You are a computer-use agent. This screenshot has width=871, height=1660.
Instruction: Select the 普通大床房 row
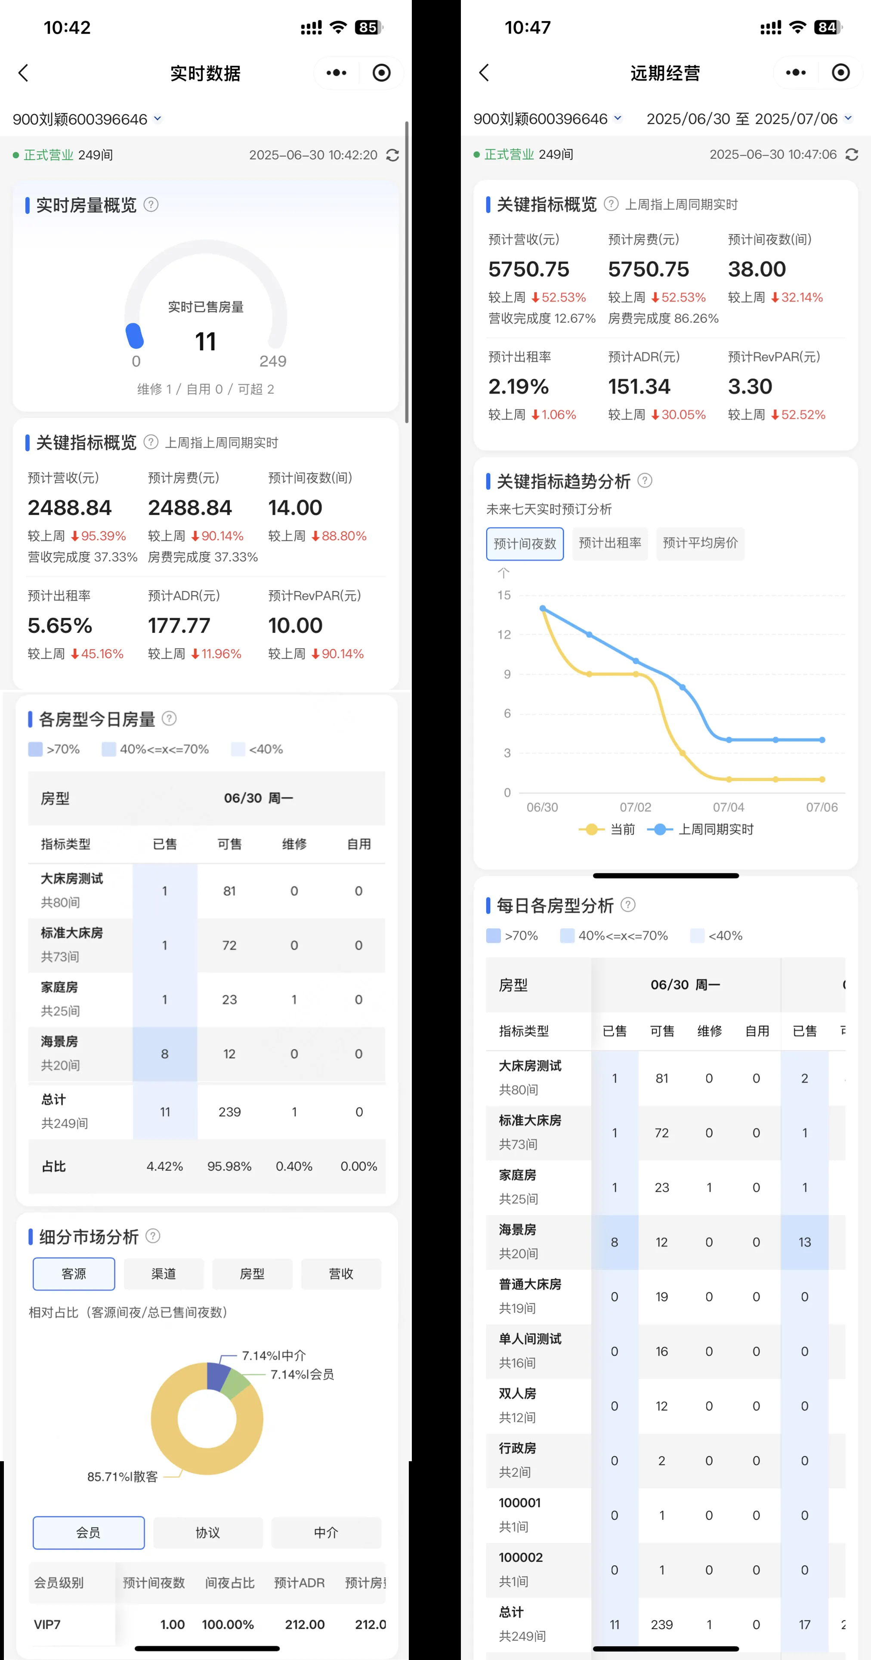[x=665, y=1296]
